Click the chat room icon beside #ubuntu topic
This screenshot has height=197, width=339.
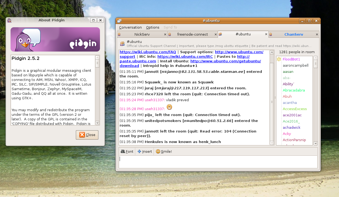coord(122,43)
